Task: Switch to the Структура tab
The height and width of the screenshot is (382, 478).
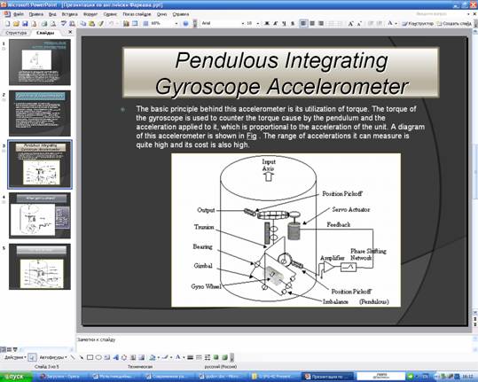Action: click(16, 33)
